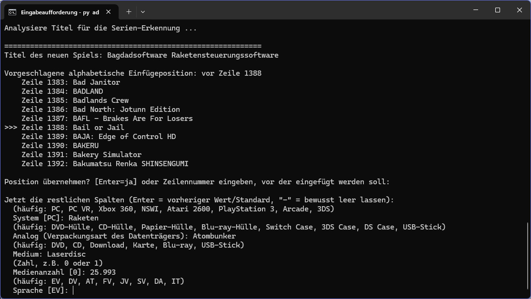
Task: Close the Eingabeaufforderung tab
Action: coord(109,12)
